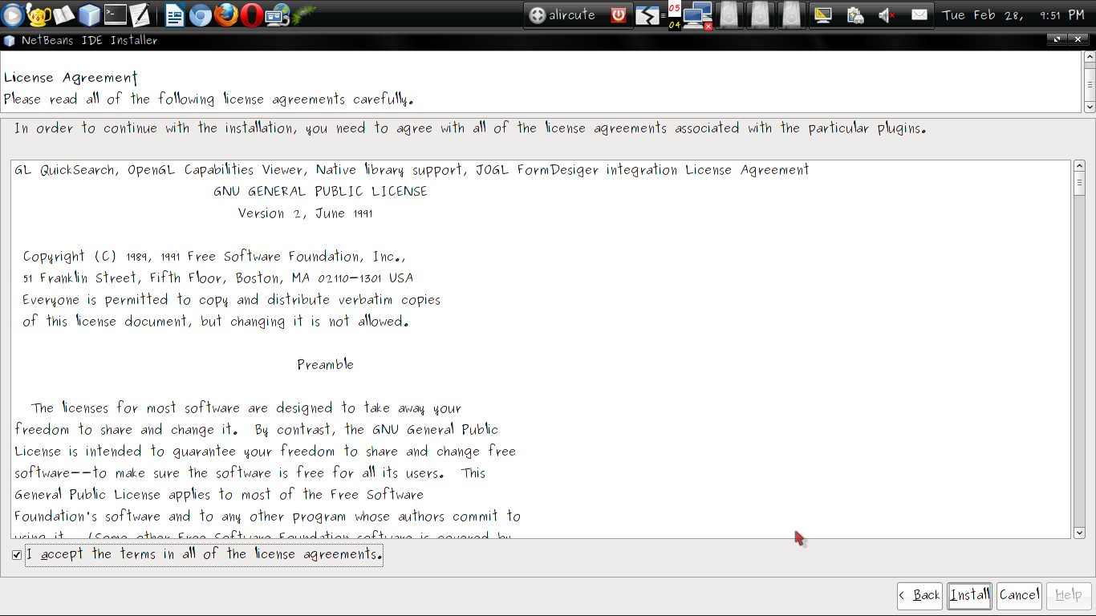The image size is (1096, 616).
Task: Click the license text scrollbar thumb
Action: pos(1079,184)
